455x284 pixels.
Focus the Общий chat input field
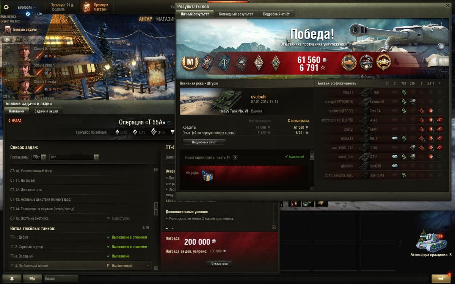[x=61, y=278]
